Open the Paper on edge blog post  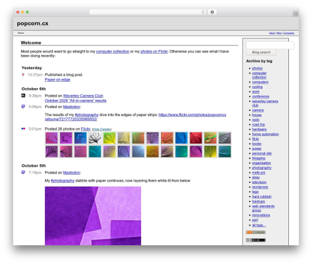tap(57, 79)
